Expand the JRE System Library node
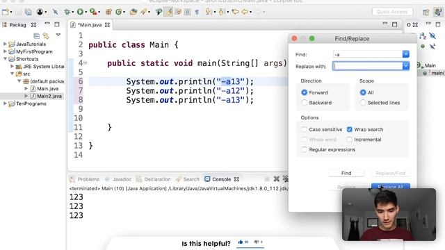This screenshot has height=250, width=445. coord(12,67)
